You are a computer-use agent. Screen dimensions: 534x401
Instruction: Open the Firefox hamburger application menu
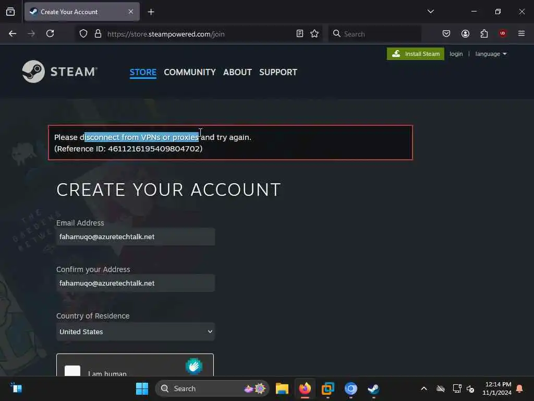(521, 33)
